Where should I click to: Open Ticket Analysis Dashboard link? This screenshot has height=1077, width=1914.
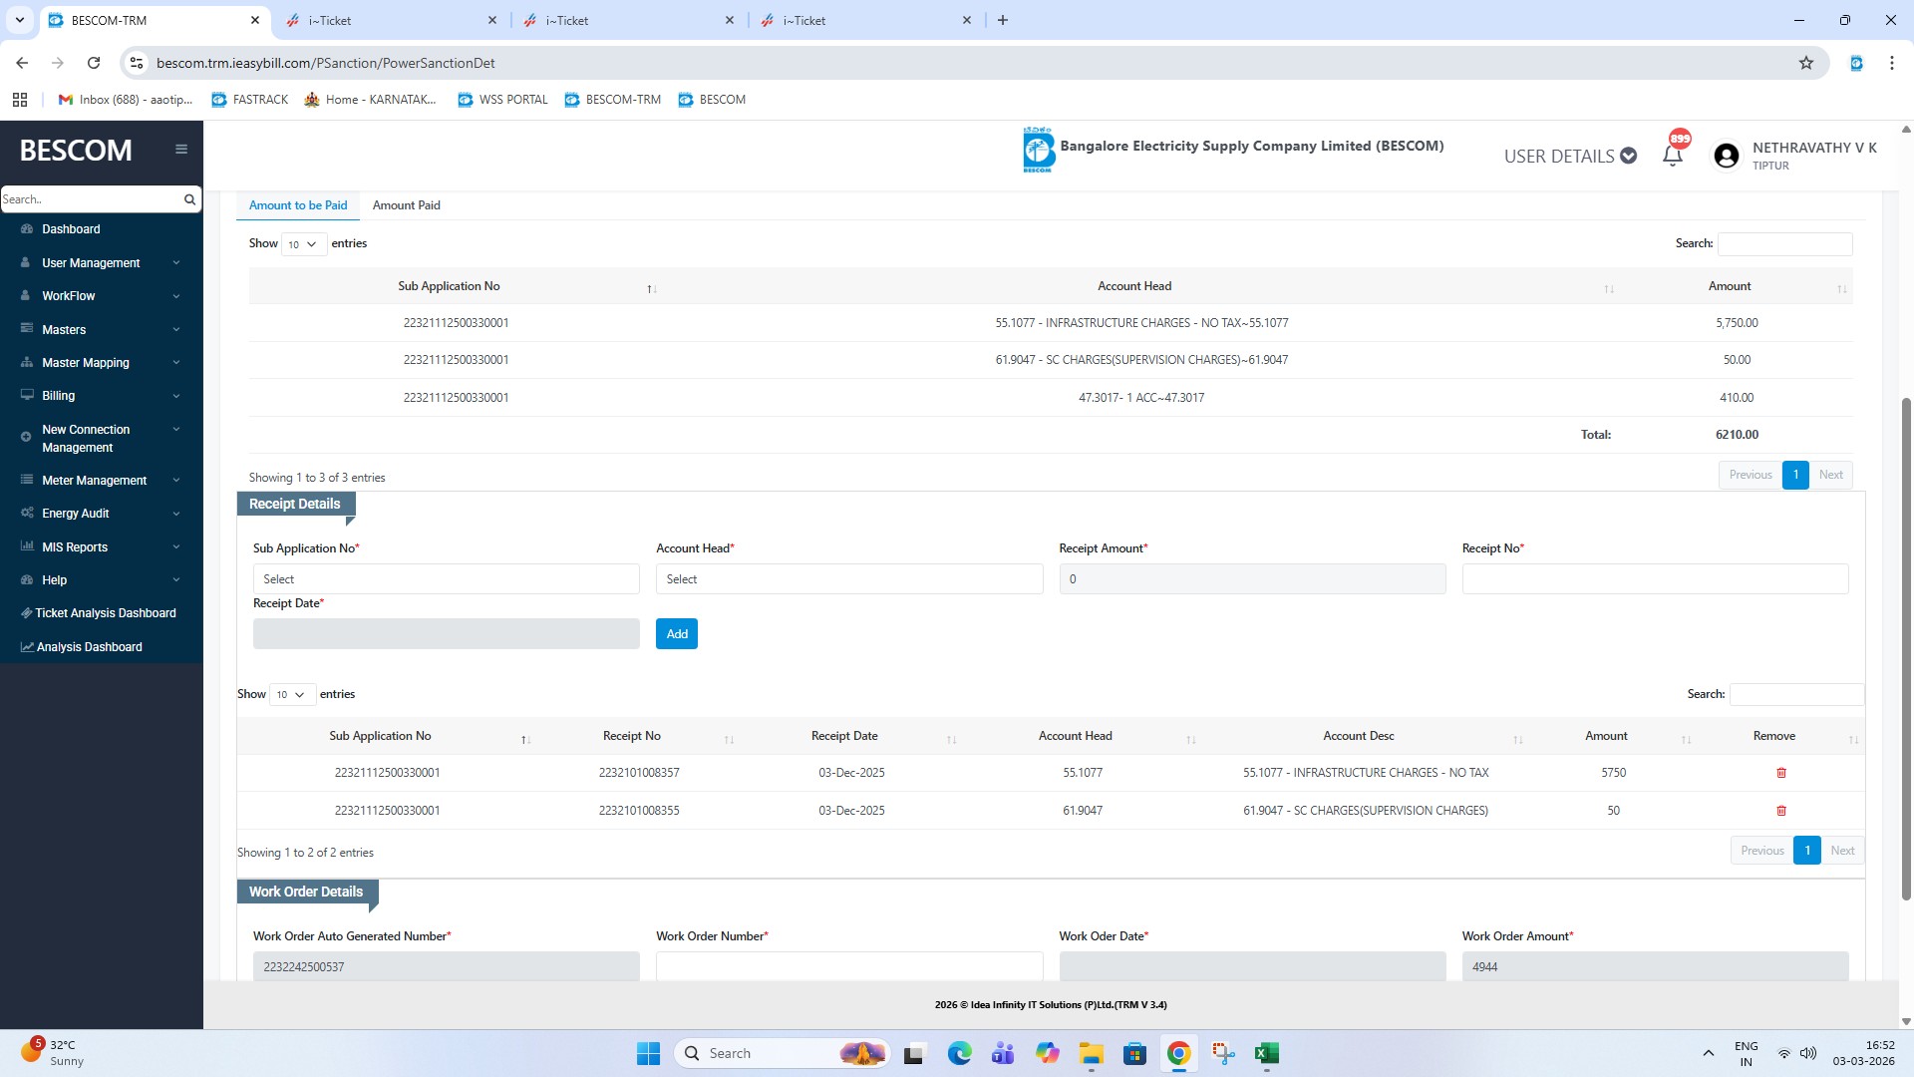[x=105, y=613]
